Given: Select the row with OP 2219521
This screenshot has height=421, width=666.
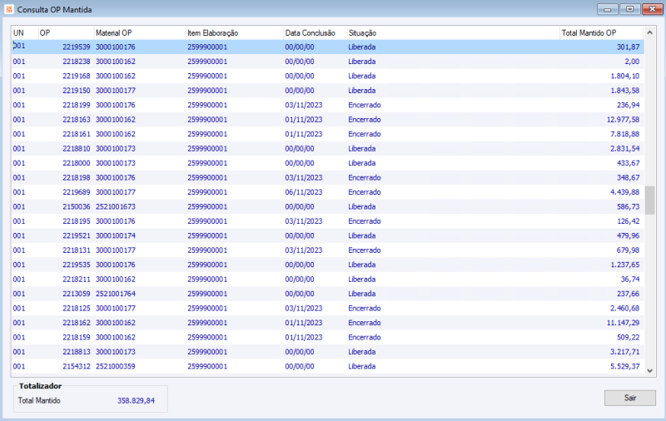Looking at the screenshot, I should (328, 235).
